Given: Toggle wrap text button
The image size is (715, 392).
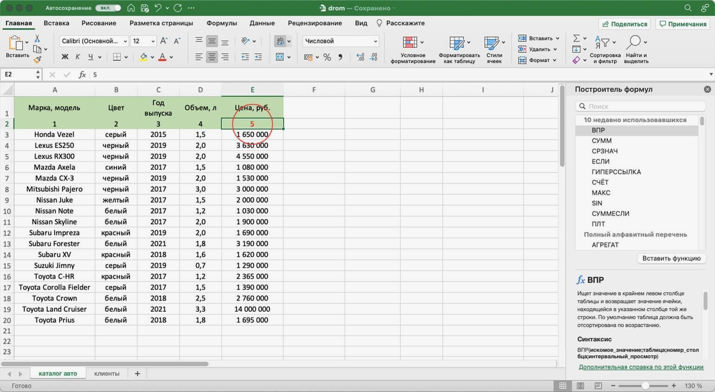Looking at the screenshot, I should point(280,41).
